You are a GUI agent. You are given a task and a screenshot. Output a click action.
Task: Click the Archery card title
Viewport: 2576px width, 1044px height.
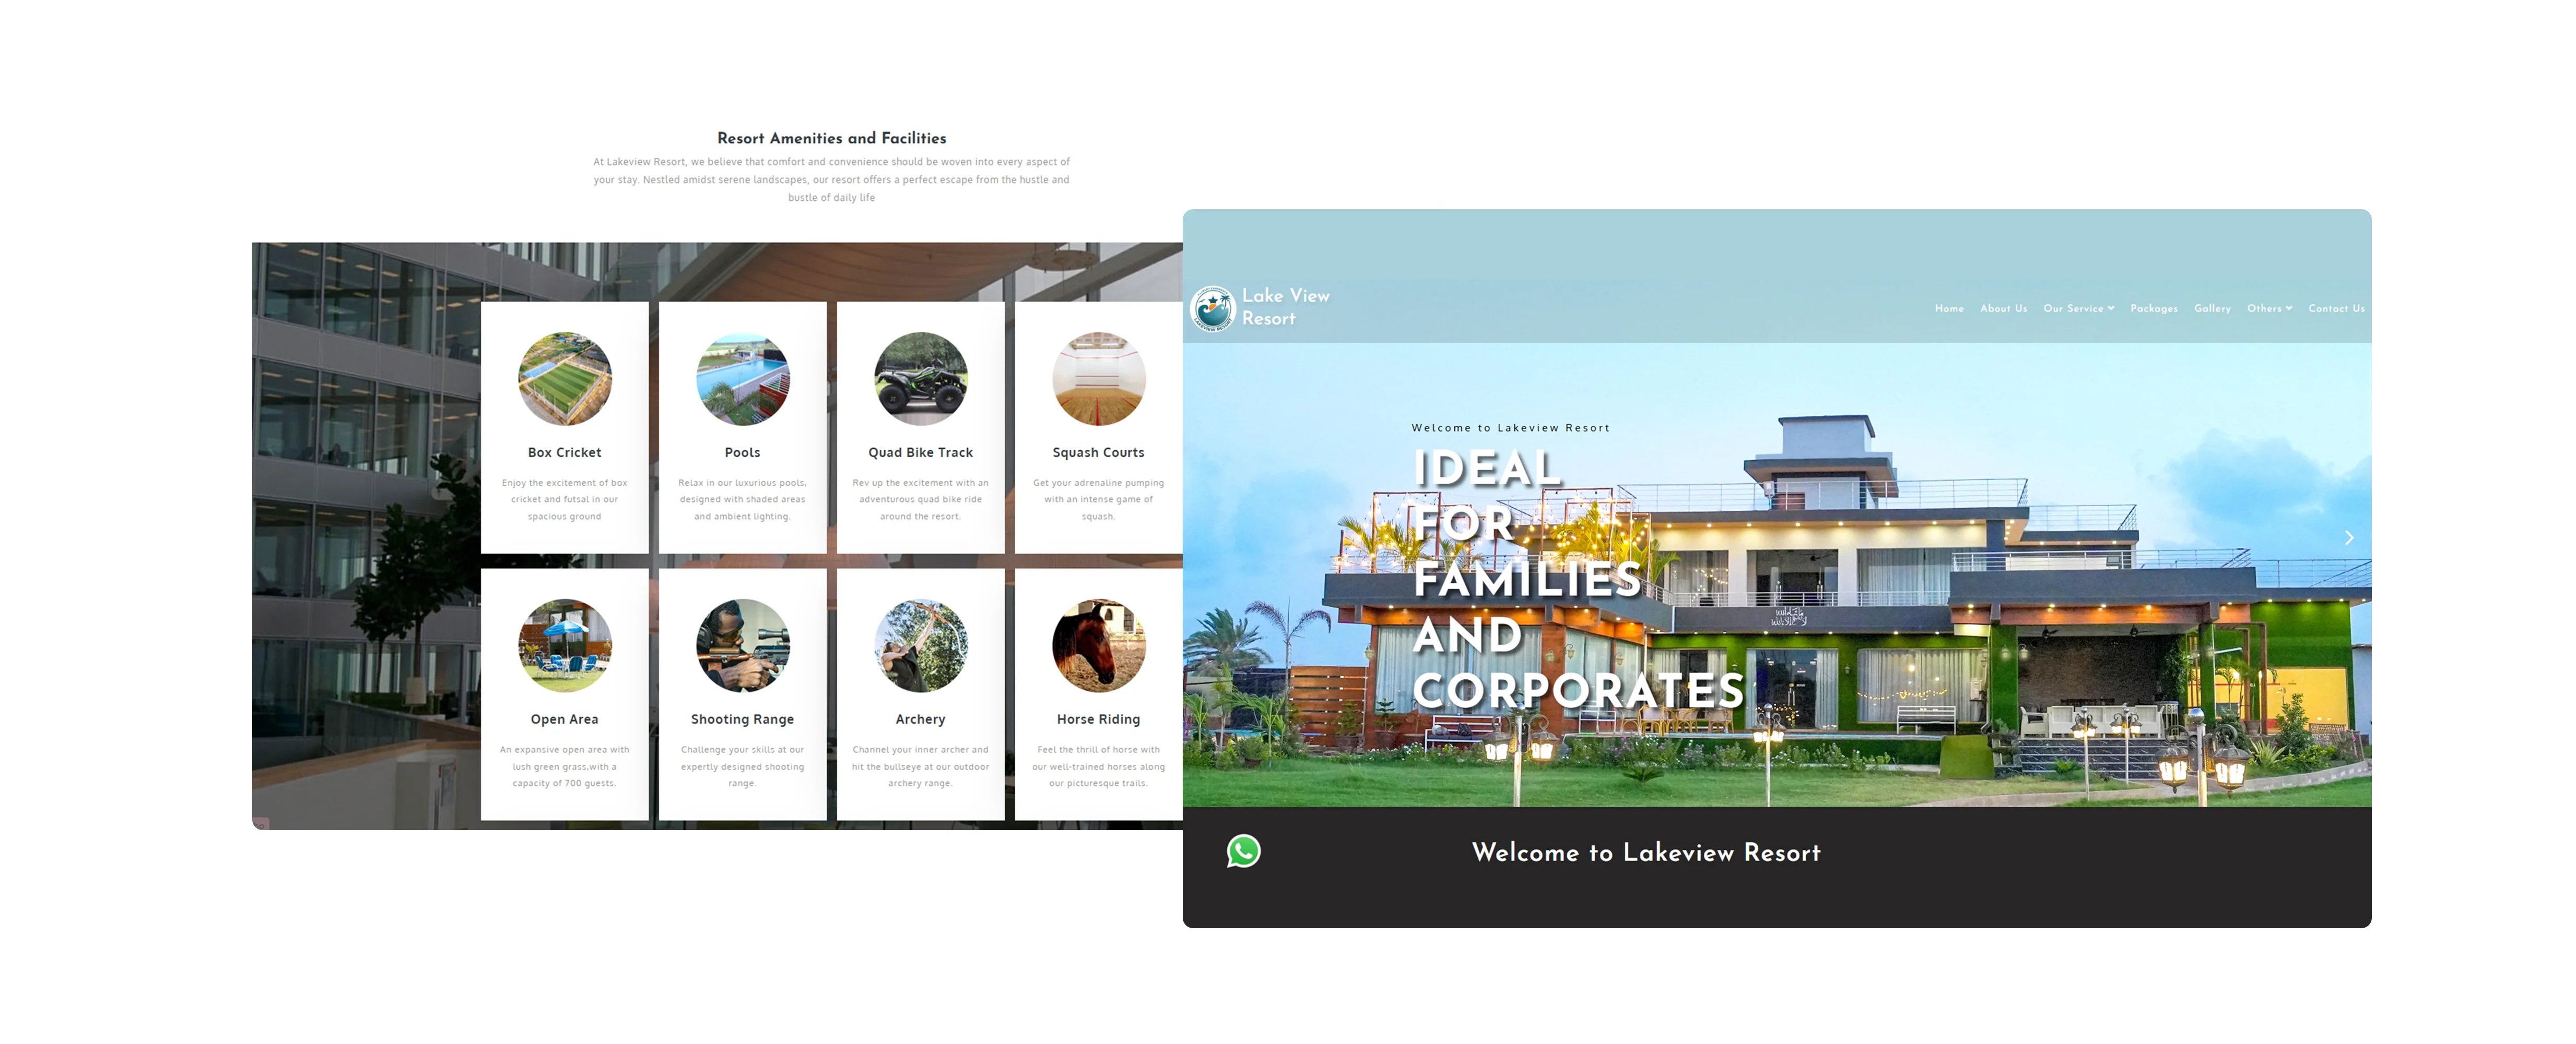[x=920, y=719]
